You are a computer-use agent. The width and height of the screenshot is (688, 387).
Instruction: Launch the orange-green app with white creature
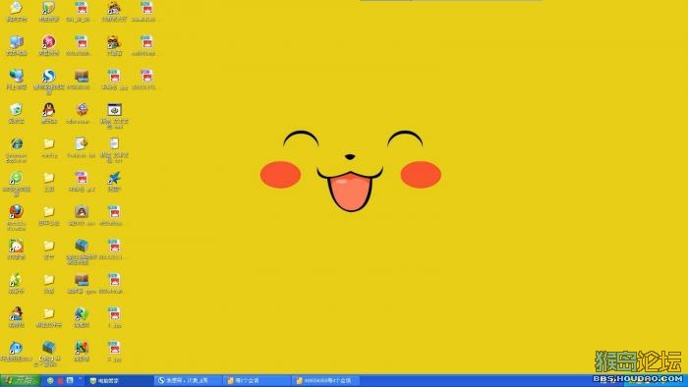click(x=17, y=246)
